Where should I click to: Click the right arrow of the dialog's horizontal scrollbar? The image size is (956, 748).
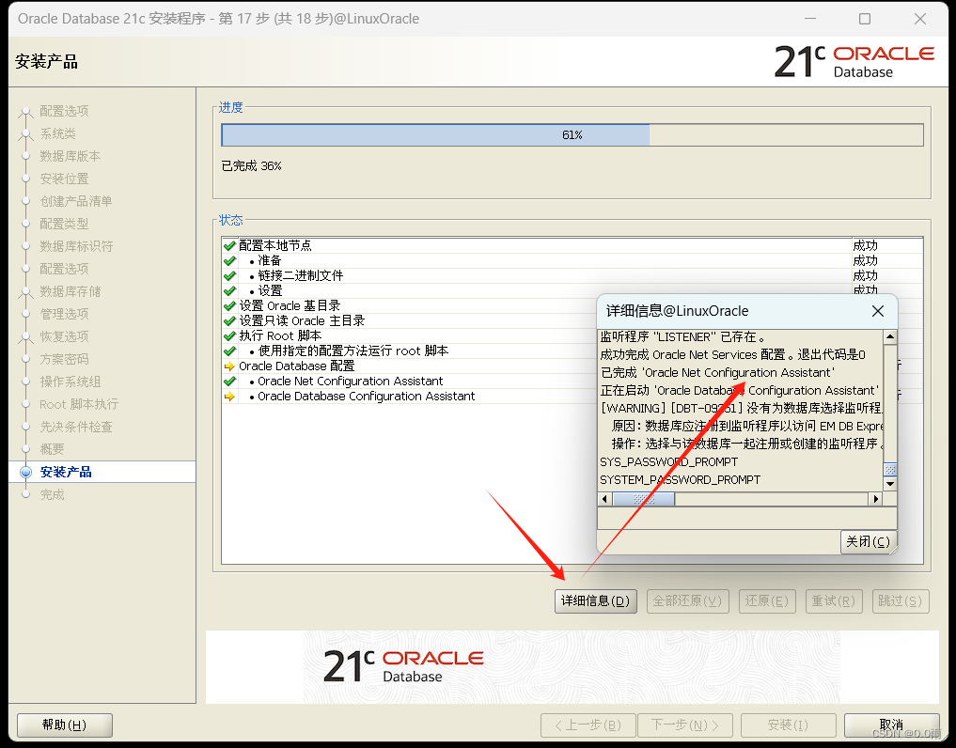[876, 499]
